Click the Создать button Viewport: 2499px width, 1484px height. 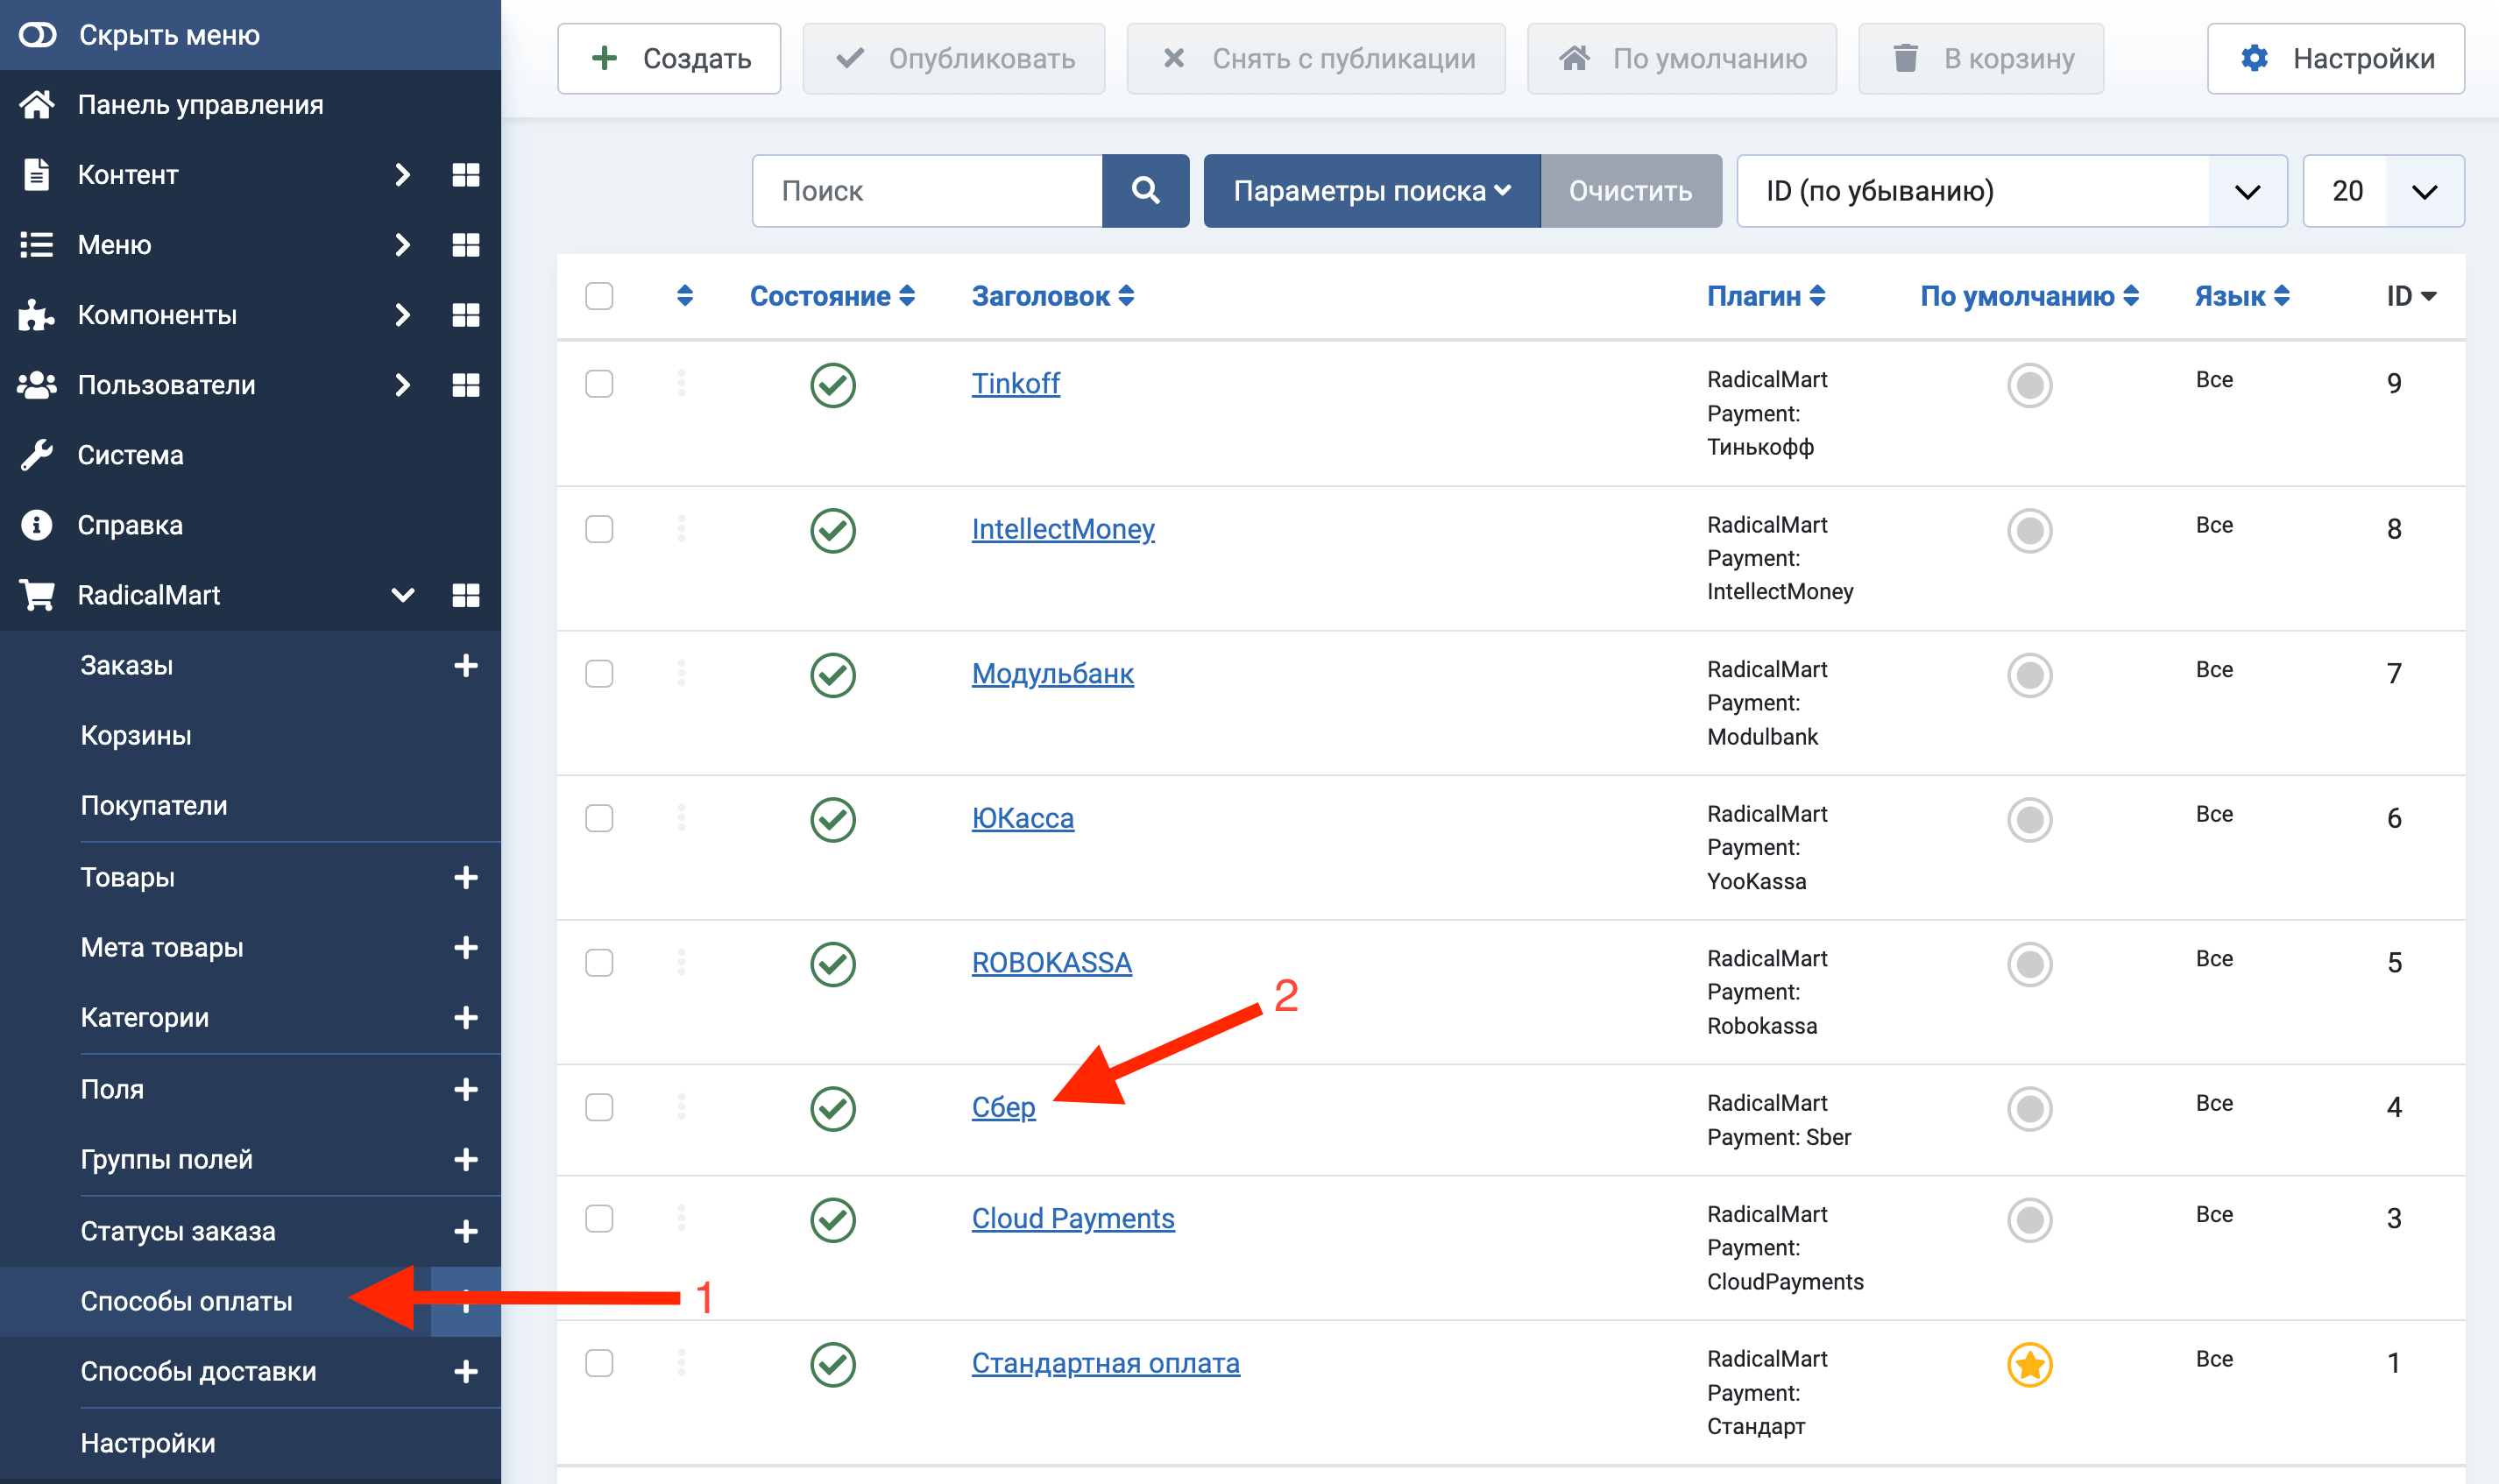[x=669, y=59]
